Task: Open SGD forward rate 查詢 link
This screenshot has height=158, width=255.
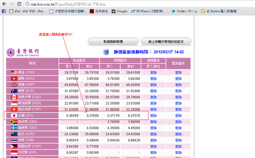Action: point(153,103)
